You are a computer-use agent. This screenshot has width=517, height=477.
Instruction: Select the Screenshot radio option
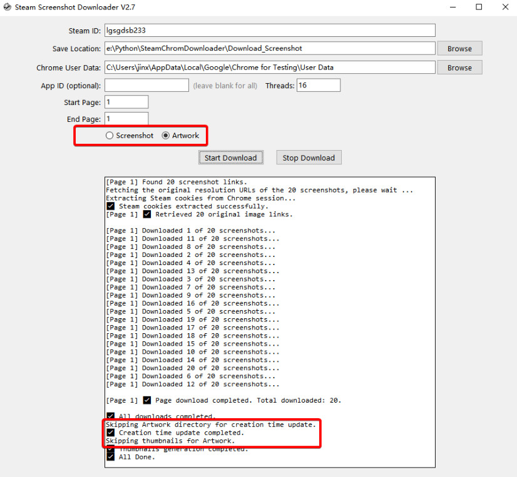(129, 136)
